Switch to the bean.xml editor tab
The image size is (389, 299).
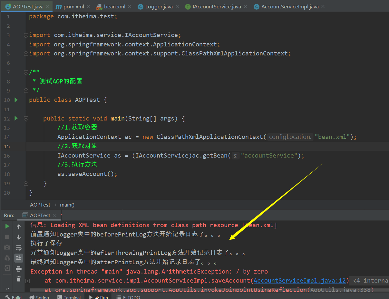tap(115, 6)
